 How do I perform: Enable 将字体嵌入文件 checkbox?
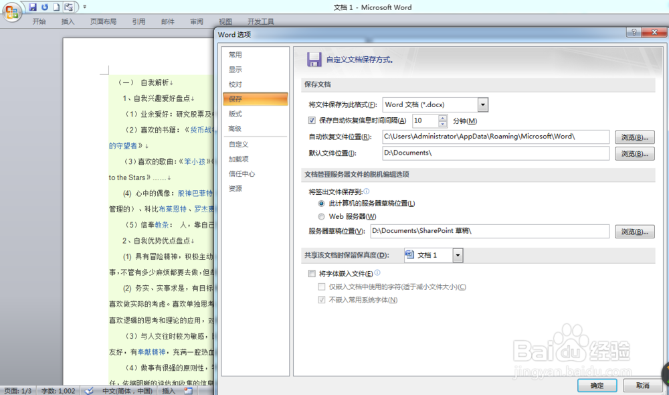(312, 273)
